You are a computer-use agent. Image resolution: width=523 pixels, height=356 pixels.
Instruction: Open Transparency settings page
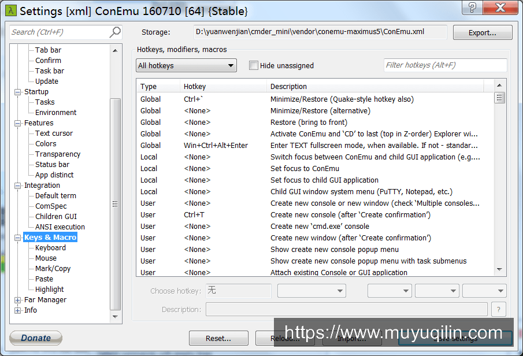coord(58,154)
